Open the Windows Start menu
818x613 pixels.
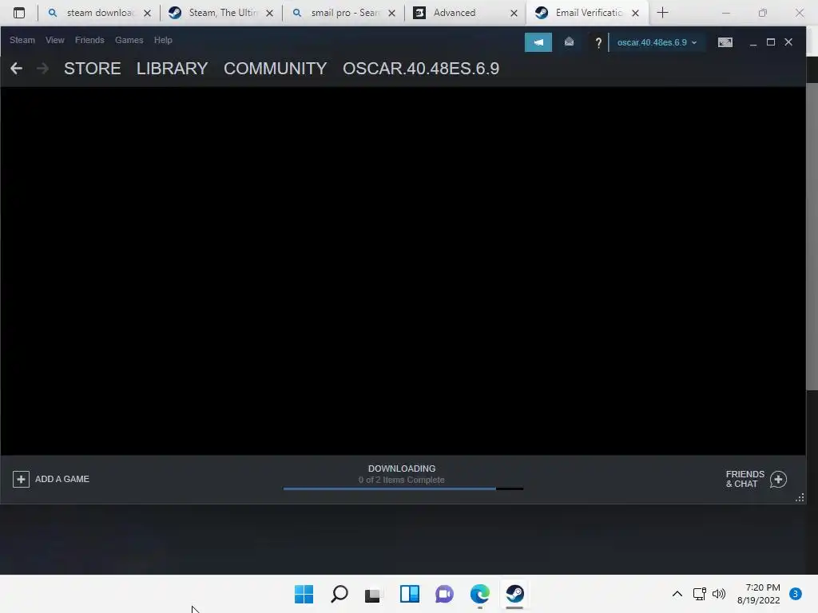click(x=304, y=594)
